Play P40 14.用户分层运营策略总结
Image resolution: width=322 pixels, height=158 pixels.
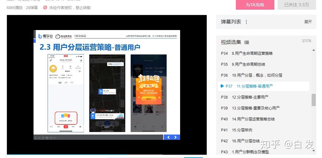264,119
